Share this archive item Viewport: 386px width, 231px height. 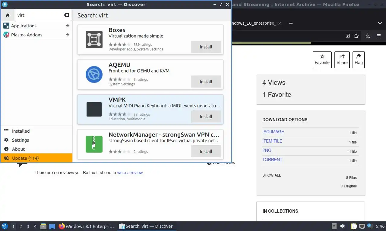[342, 60]
